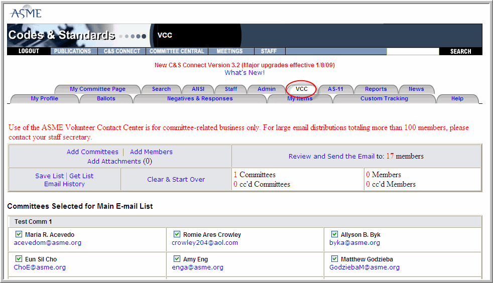Toggle checkbox for Maria R. Acevedo

19,234
